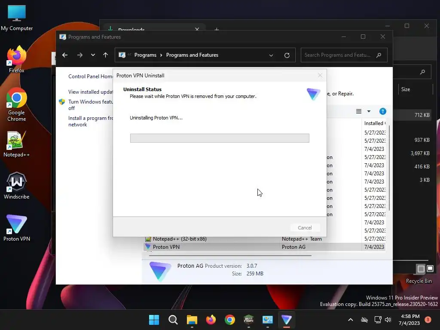
Task: Go back in Programs and Features
Action: point(65,55)
